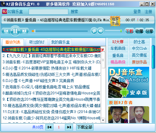The image size is (156, 133).
Task: Open the 重低音 category
Action: 118,55
